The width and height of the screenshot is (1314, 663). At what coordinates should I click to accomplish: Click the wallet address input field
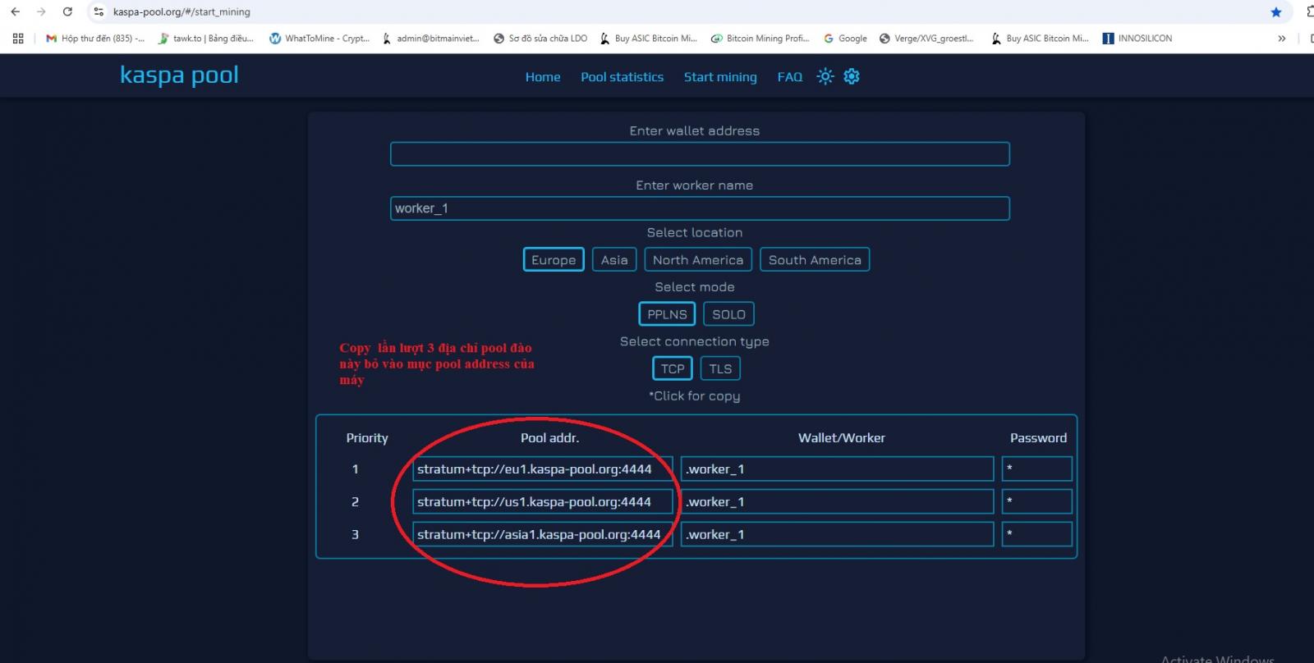click(x=700, y=154)
